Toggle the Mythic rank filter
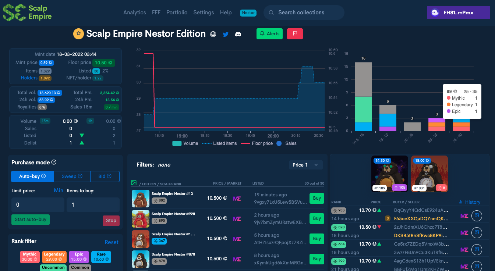 coord(30,257)
